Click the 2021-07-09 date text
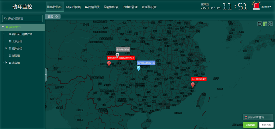275x129 pixels. [x=211, y=8]
